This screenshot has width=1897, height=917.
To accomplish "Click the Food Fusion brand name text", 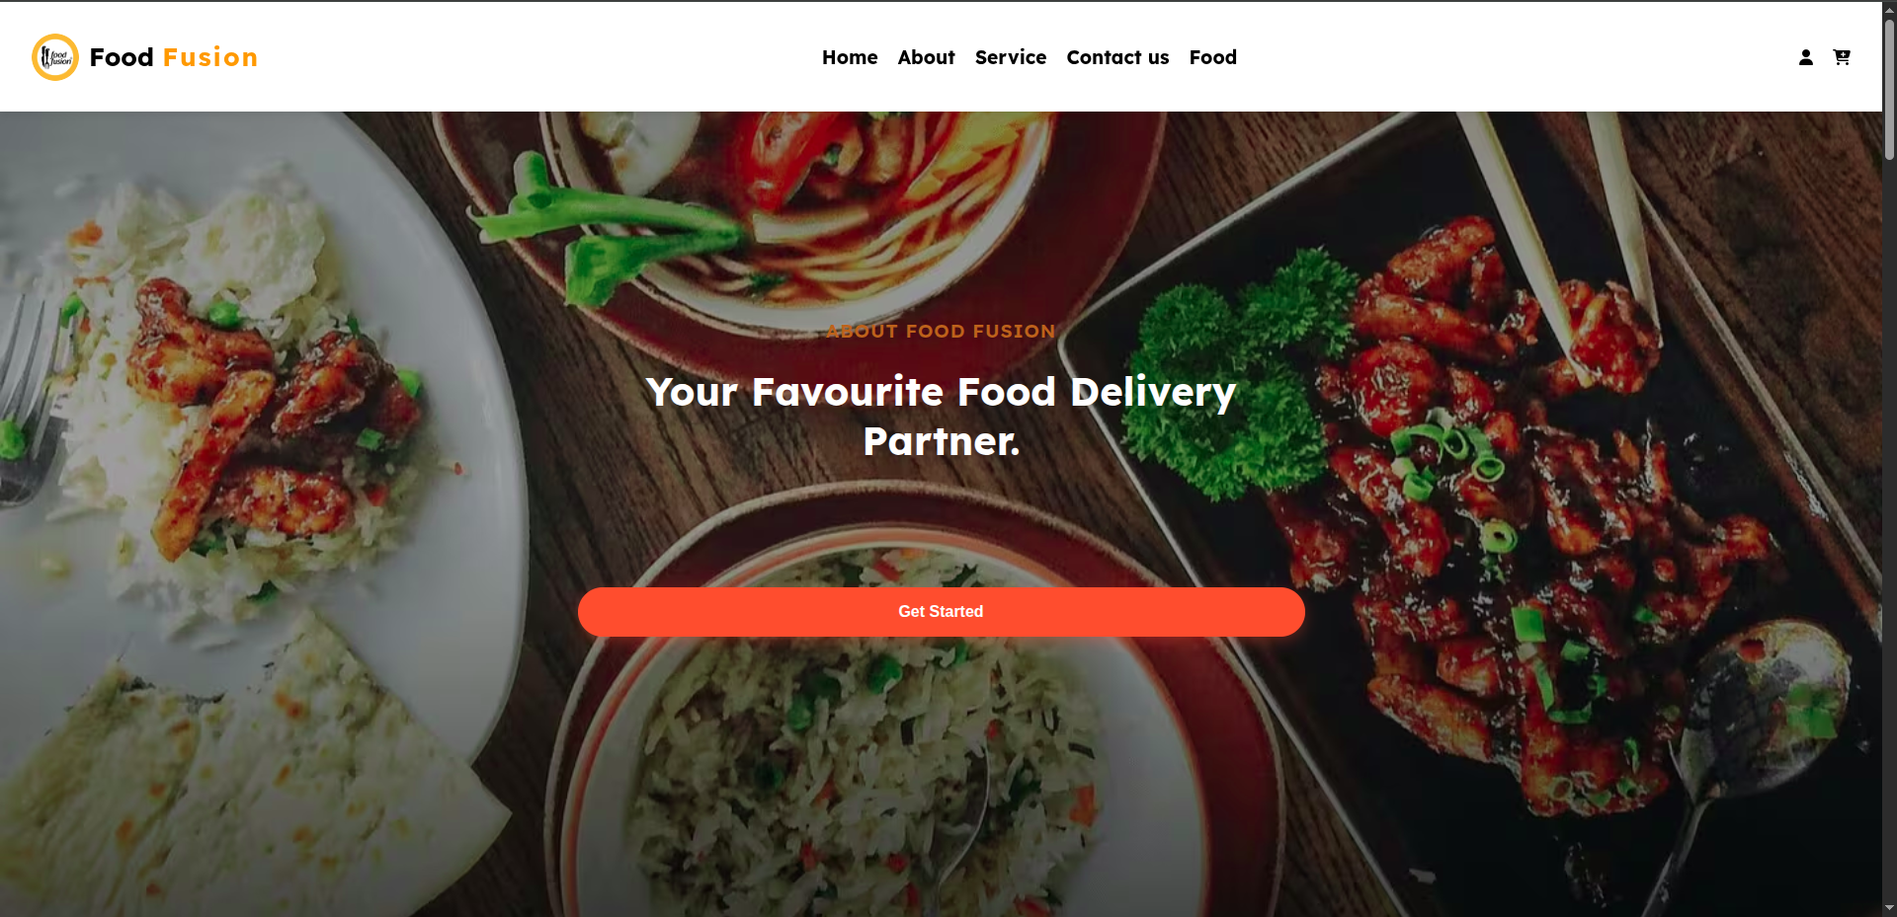I will click(174, 57).
